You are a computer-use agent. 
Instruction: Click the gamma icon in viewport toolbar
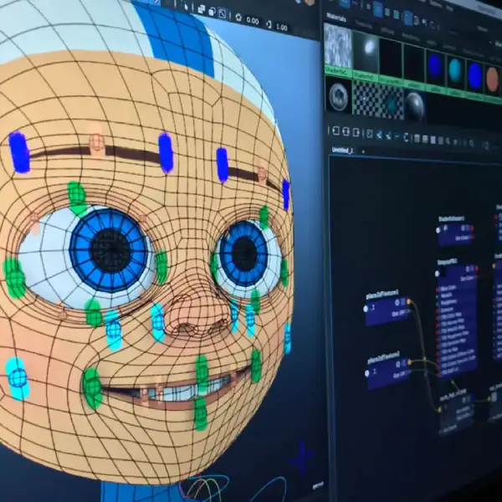tap(269, 24)
